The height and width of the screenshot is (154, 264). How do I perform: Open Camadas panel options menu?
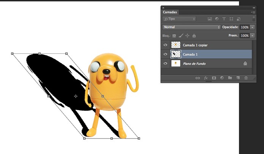[x=253, y=12]
